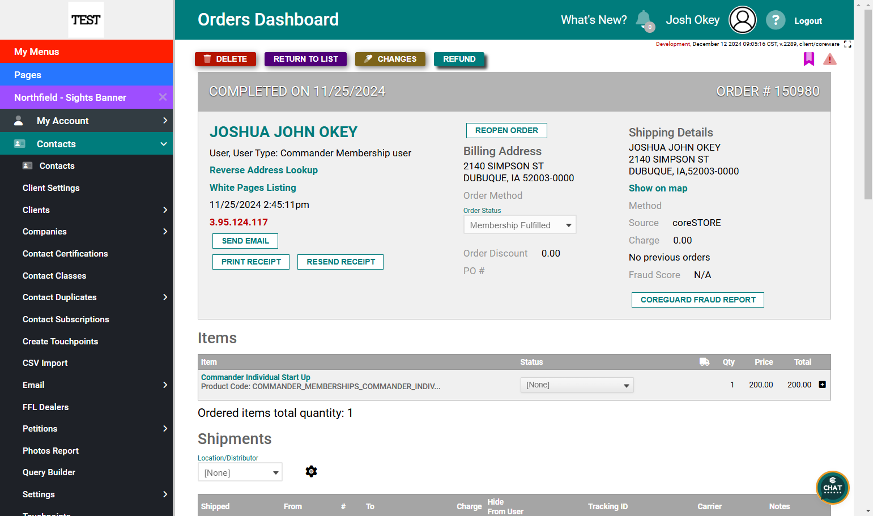Open the help question mark icon

coord(776,20)
